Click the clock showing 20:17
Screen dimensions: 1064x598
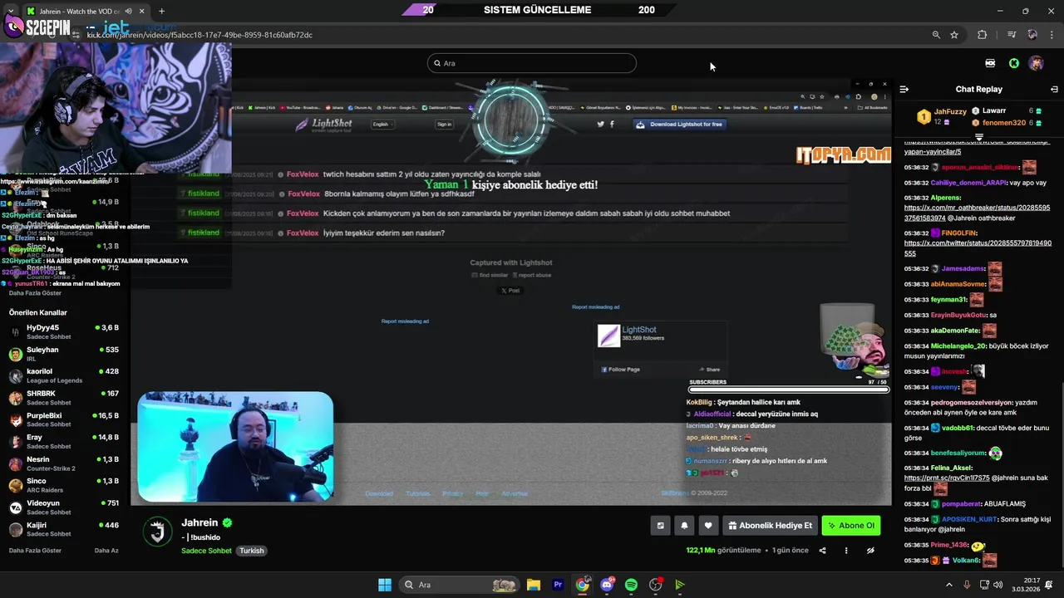pyautogui.click(x=1026, y=585)
